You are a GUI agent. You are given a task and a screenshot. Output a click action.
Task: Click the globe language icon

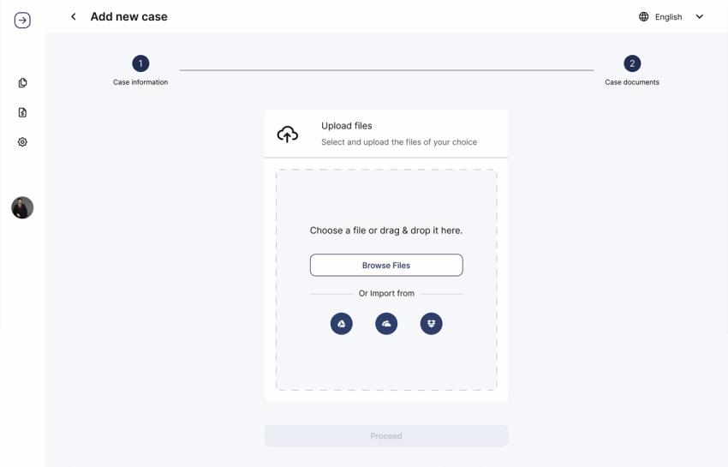tap(643, 17)
